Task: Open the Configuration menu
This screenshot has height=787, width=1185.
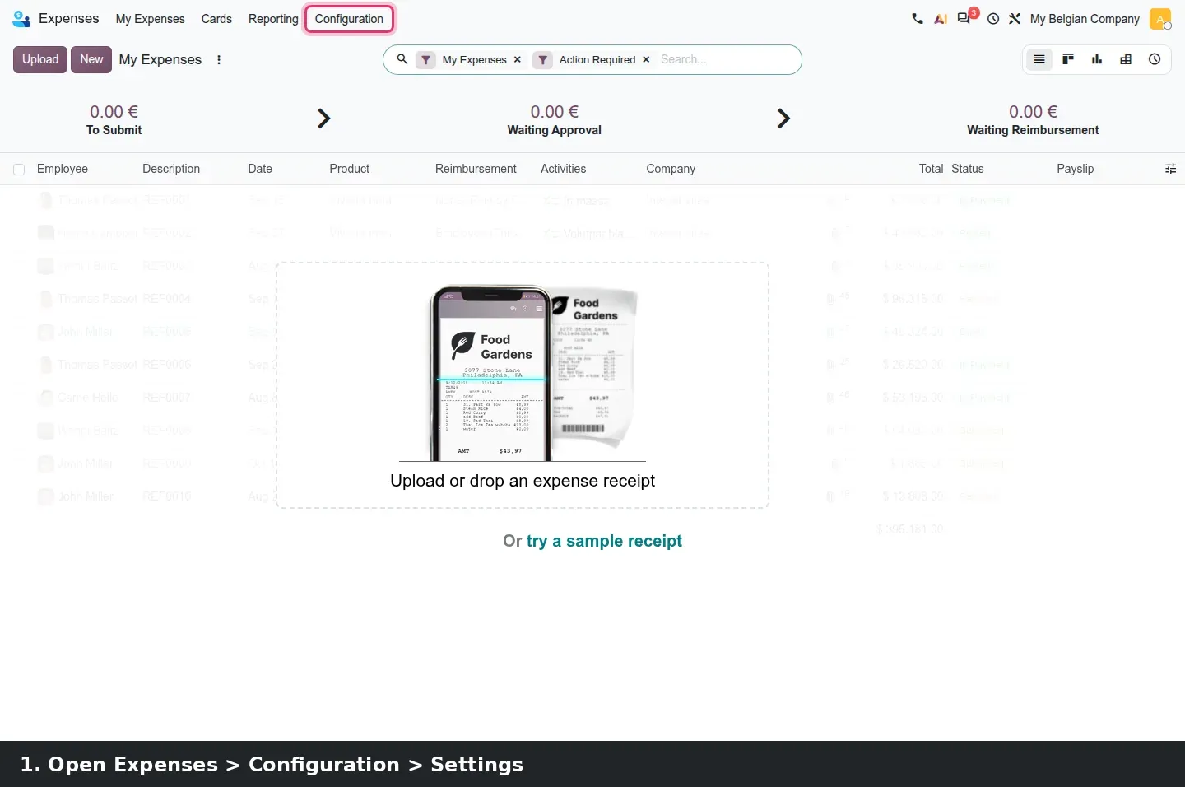Action: pyautogui.click(x=349, y=19)
